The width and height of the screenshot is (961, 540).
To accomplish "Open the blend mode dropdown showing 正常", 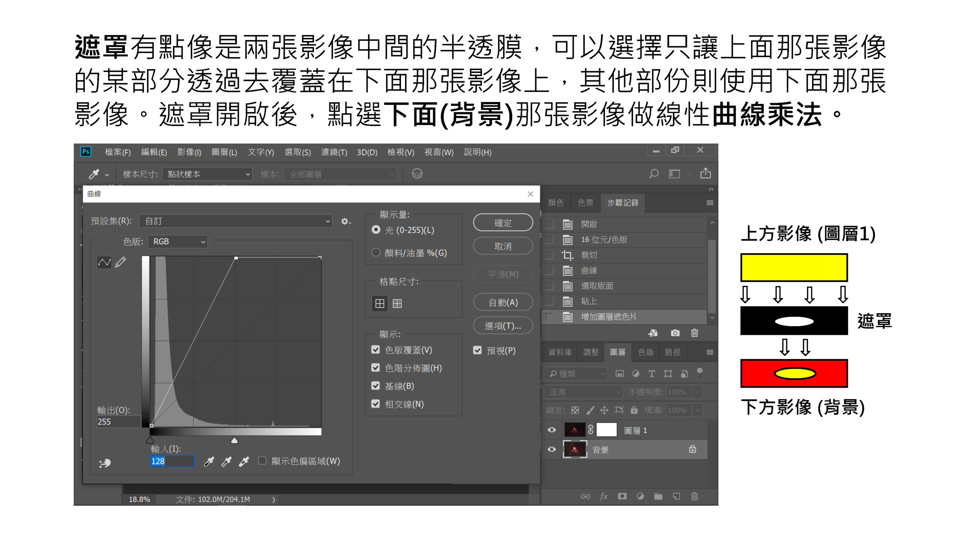I will point(583,391).
